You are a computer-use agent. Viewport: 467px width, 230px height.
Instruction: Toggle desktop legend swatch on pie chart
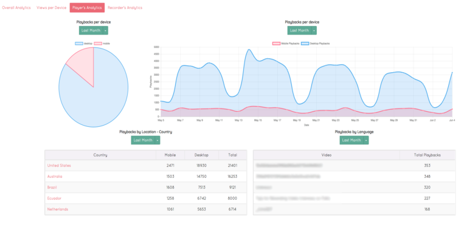tap(79, 44)
